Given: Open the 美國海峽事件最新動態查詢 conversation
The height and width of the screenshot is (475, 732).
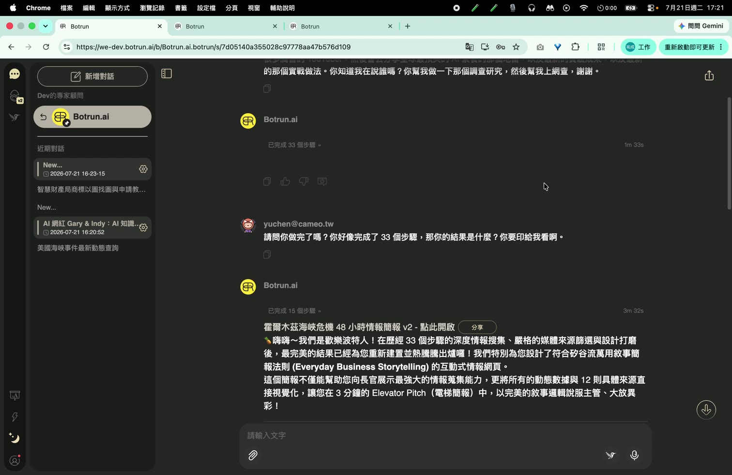Looking at the screenshot, I should tap(78, 248).
